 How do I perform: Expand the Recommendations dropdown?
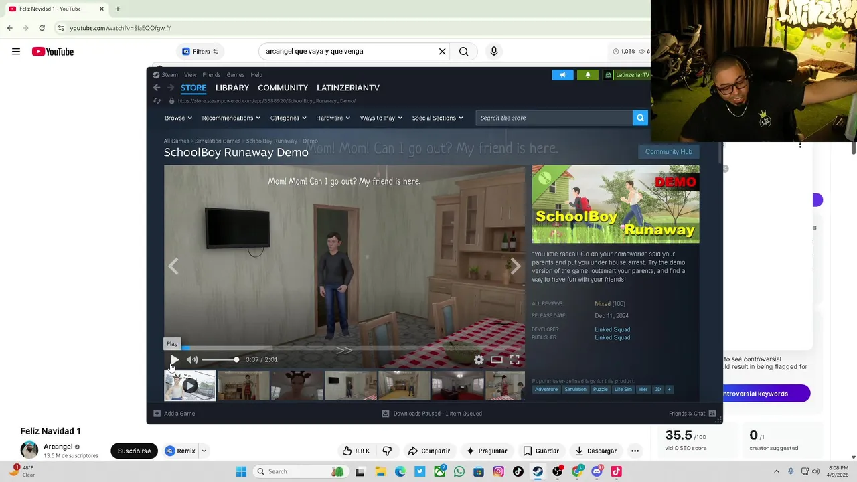click(x=231, y=118)
